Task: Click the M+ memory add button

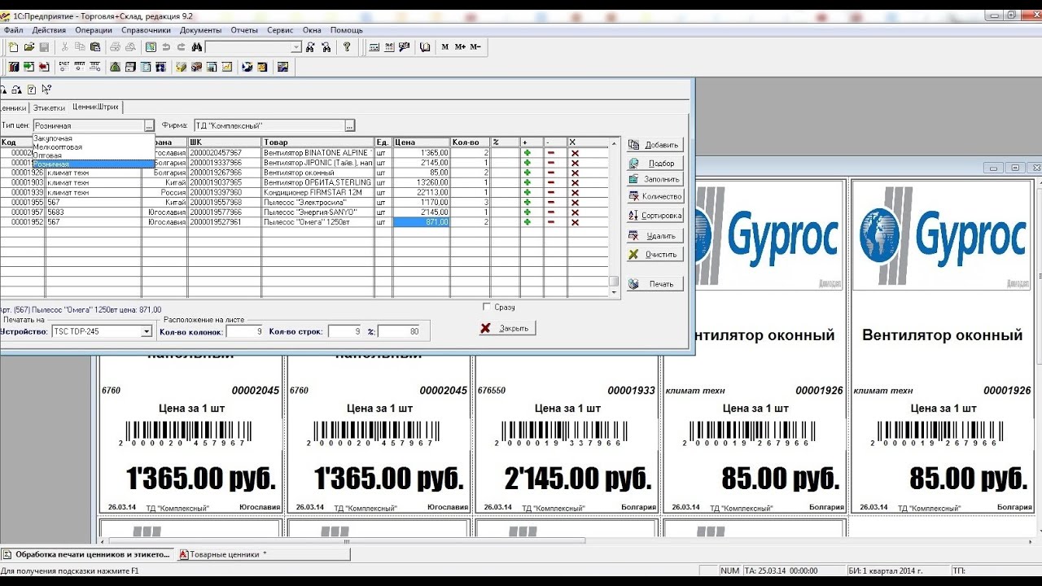Action: [x=460, y=47]
